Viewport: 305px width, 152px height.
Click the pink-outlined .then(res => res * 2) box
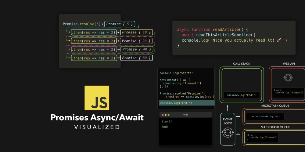click(x=94, y=50)
